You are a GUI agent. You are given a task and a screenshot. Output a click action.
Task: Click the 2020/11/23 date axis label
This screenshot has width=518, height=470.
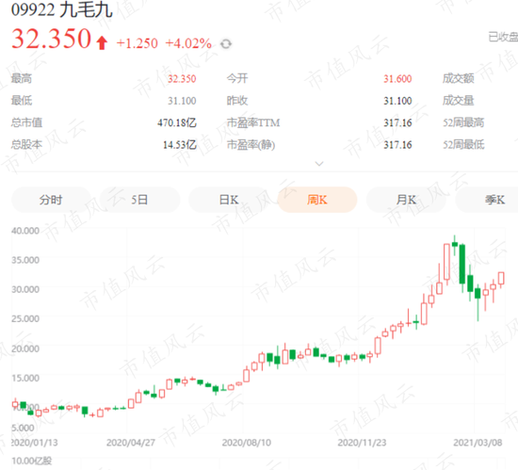(x=362, y=443)
